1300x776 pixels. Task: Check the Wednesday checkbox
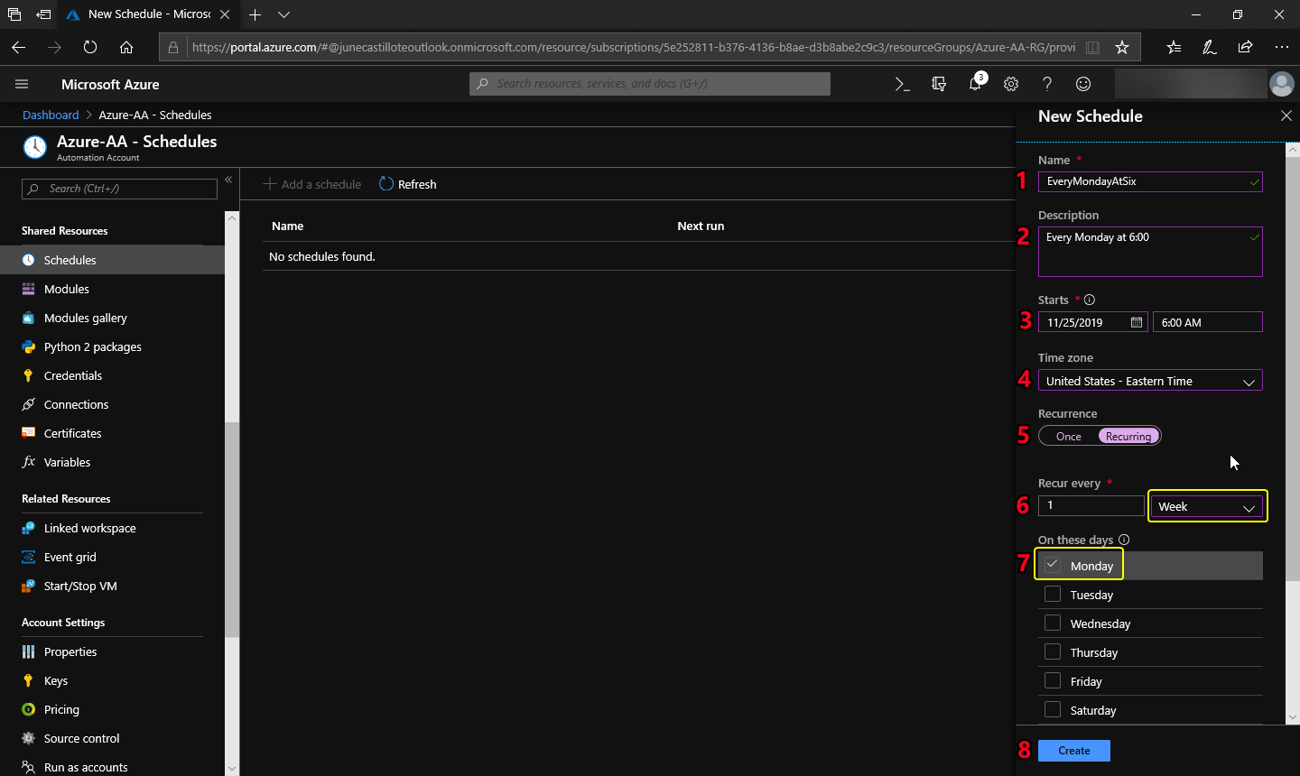pos(1053,623)
